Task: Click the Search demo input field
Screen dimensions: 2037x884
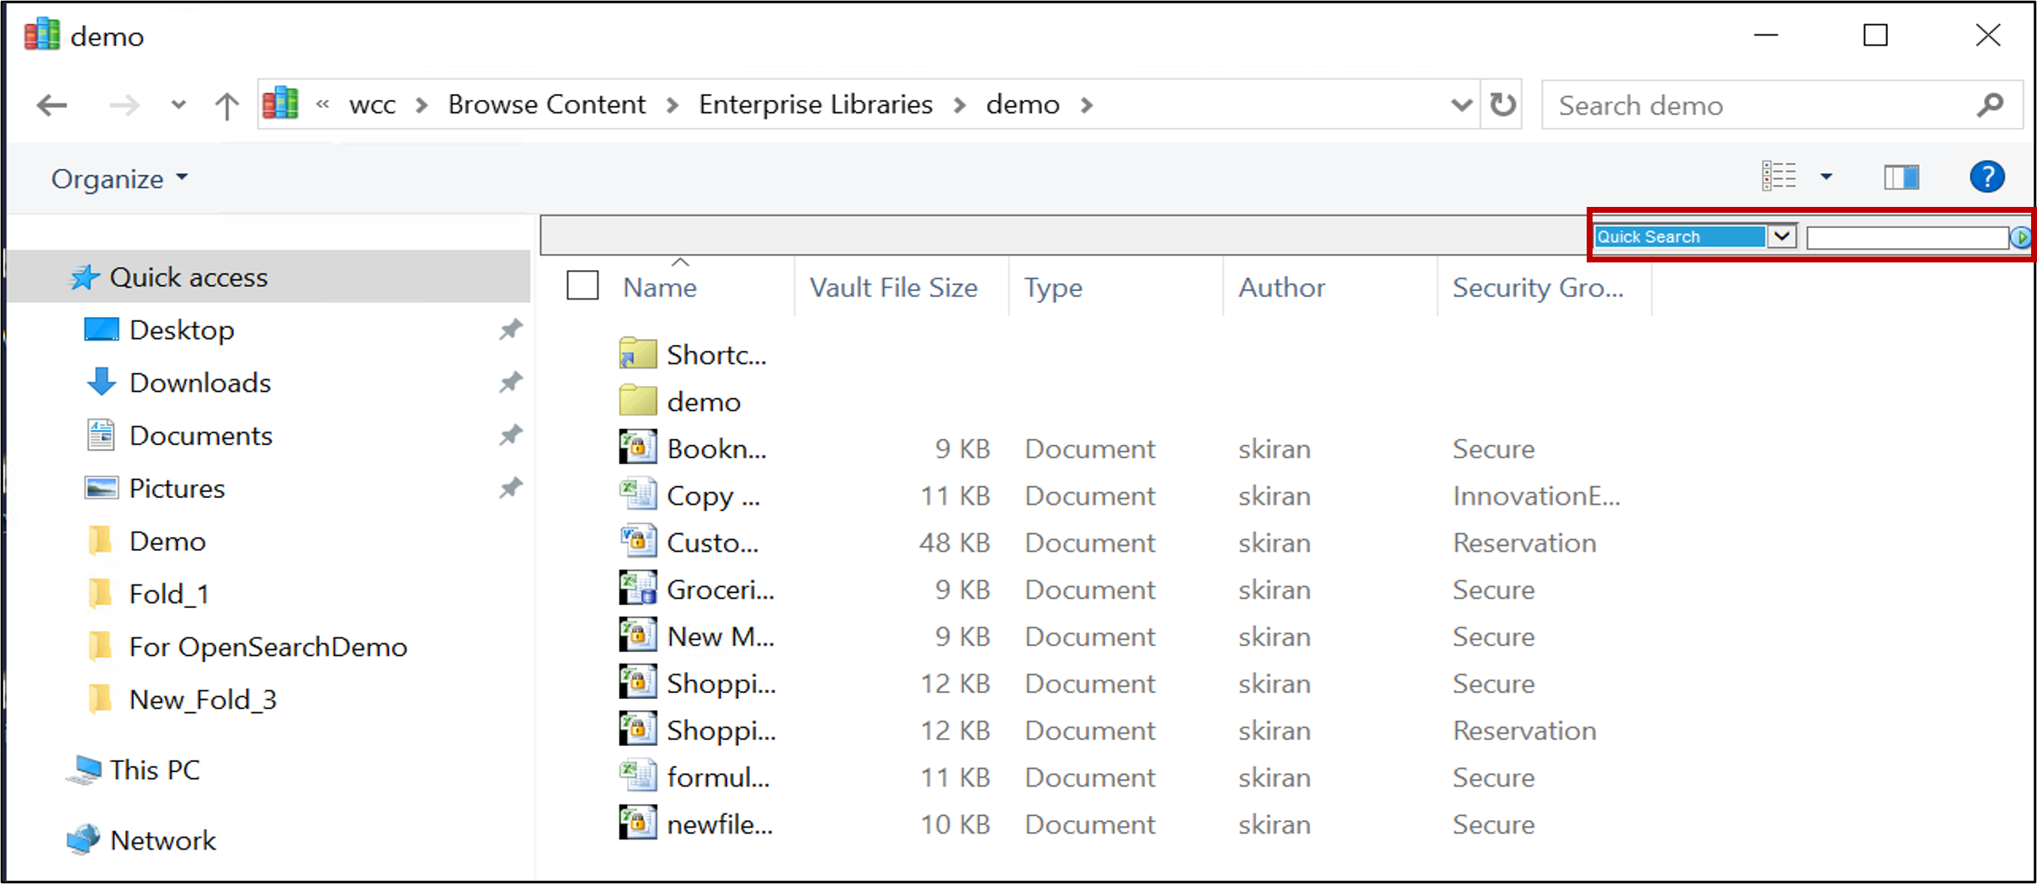Action: 1759,106
